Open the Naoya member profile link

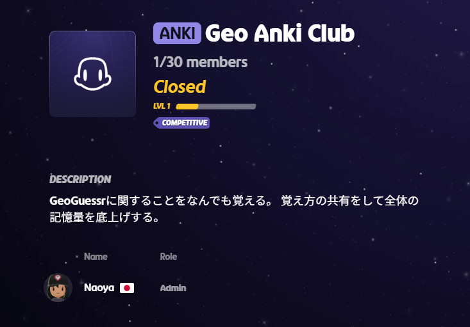(x=99, y=288)
